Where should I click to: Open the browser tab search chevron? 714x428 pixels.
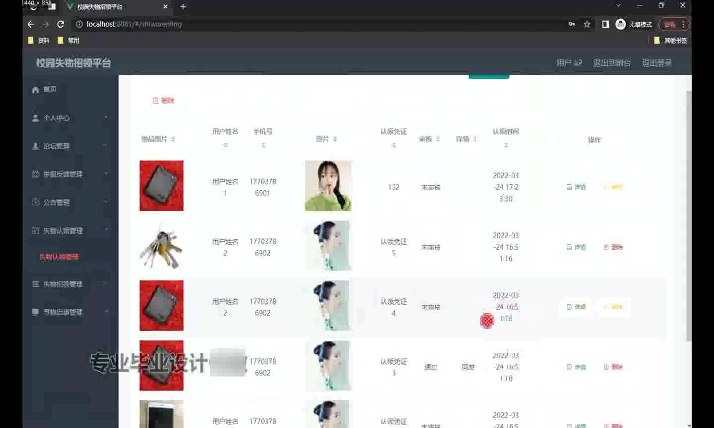(x=618, y=5)
